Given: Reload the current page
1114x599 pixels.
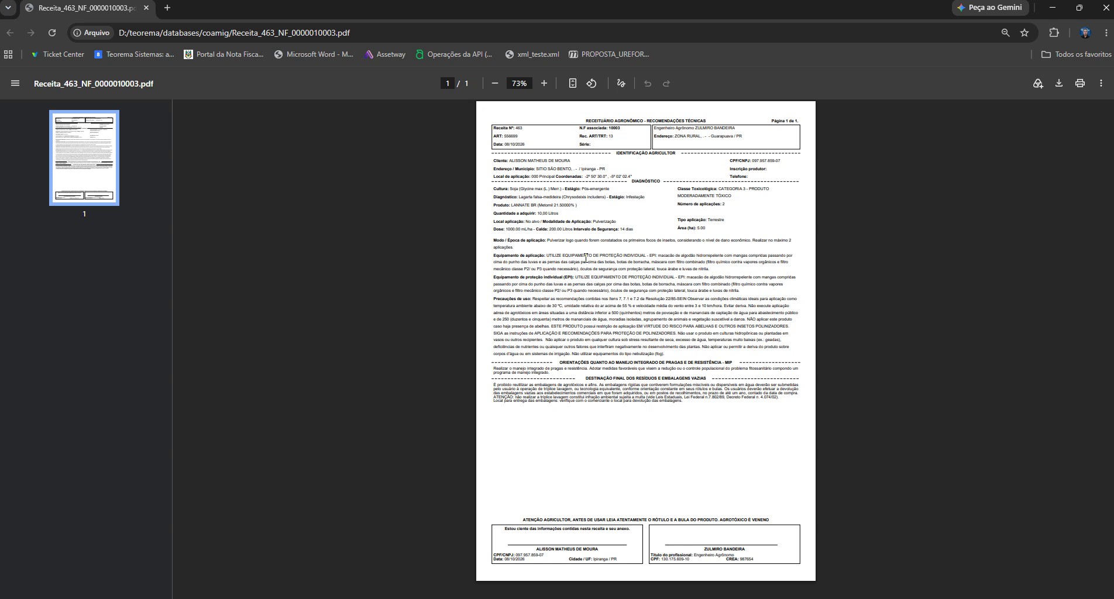Looking at the screenshot, I should tap(52, 33).
